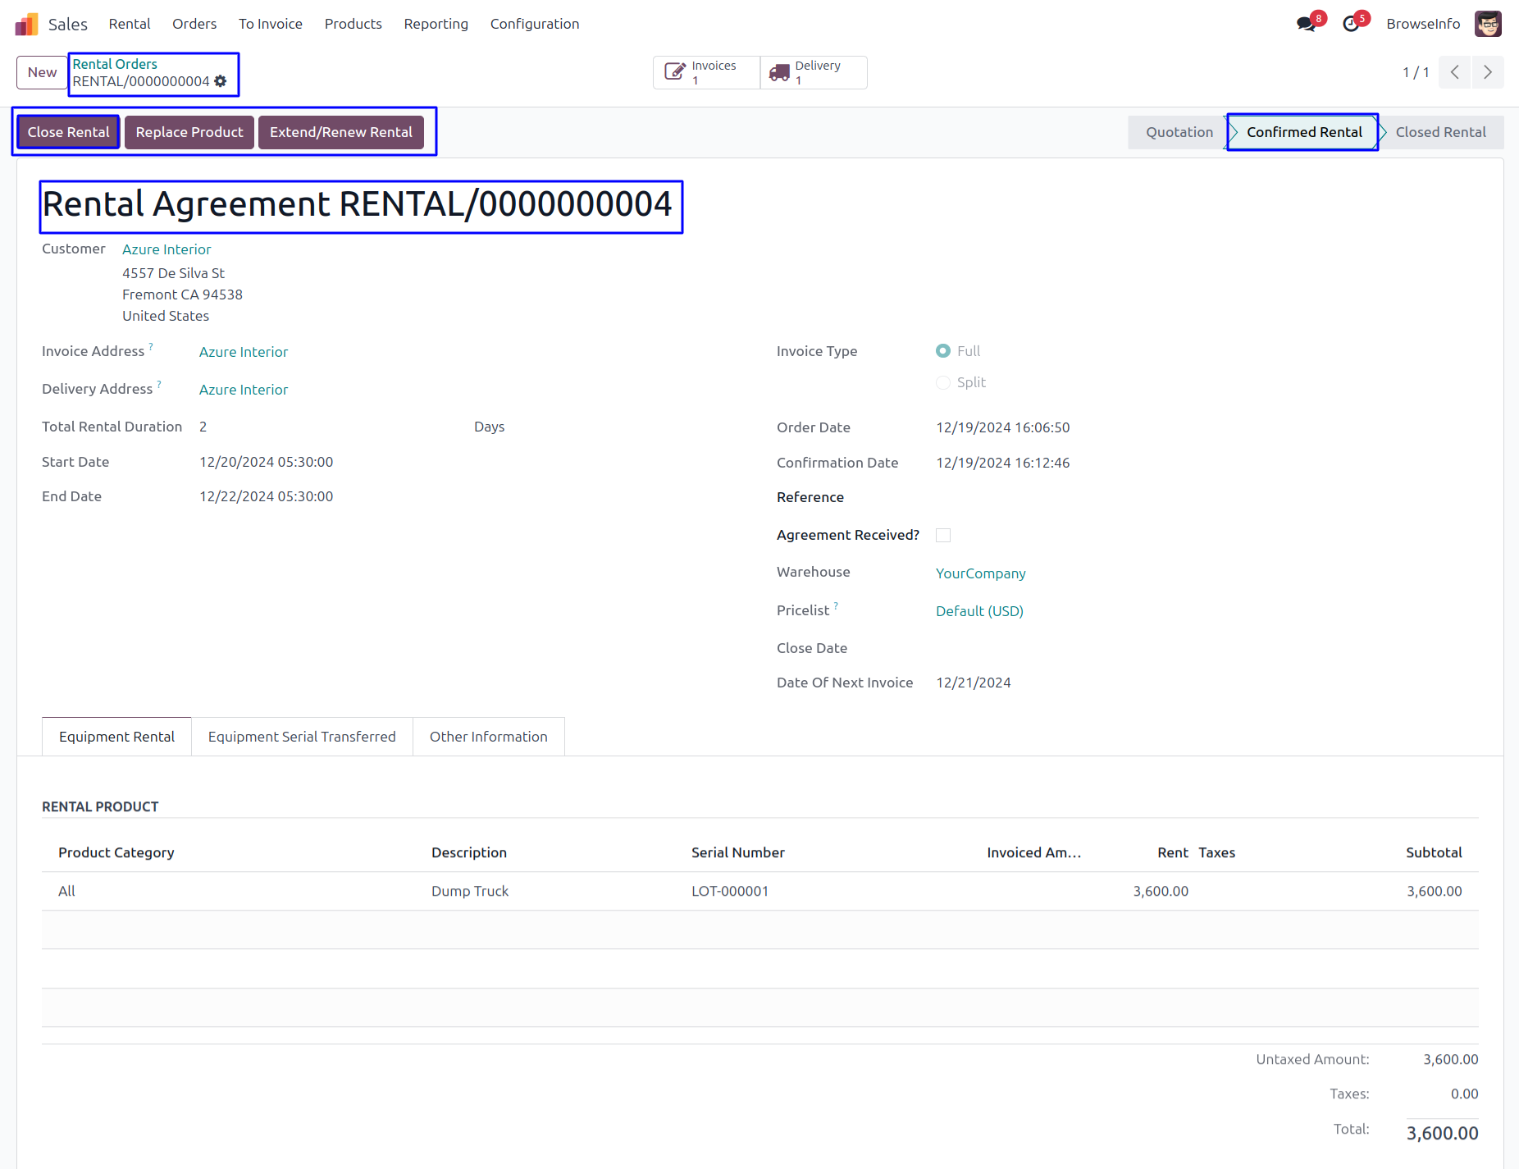Image resolution: width=1519 pixels, height=1169 pixels.
Task: Open the record settings gear icon
Action: 221,81
